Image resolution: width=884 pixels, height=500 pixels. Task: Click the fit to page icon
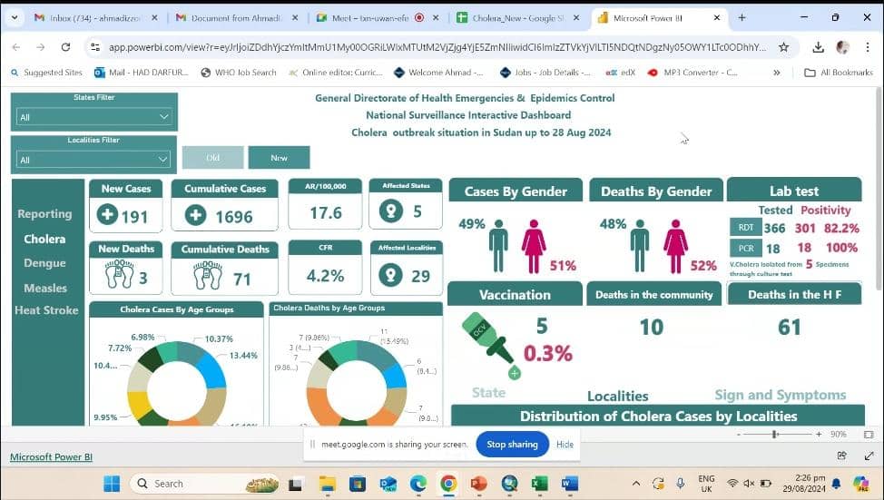coord(869,434)
